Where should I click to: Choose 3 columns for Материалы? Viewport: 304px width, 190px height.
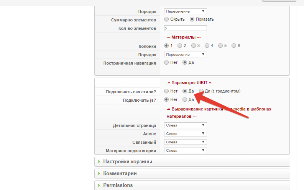pos(193,45)
